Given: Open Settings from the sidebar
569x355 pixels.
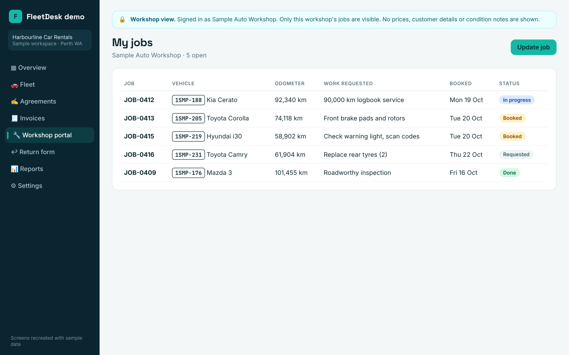Looking at the screenshot, I should [50, 186].
